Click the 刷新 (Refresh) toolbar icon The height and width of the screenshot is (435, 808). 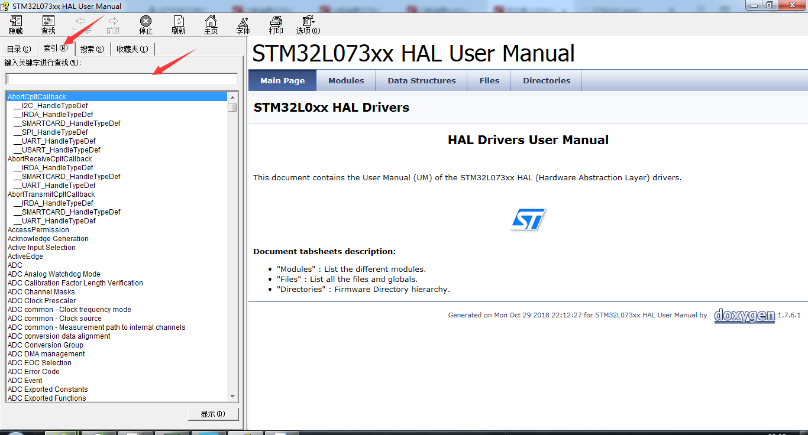[x=178, y=24]
